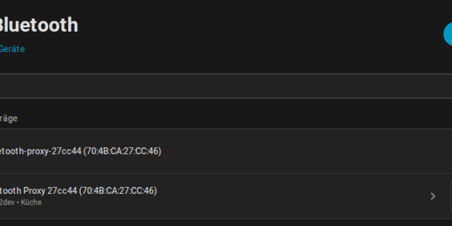Select the bluetooth-proxy-27cc44 entry row
This screenshot has width=452, height=226.
click(226, 151)
